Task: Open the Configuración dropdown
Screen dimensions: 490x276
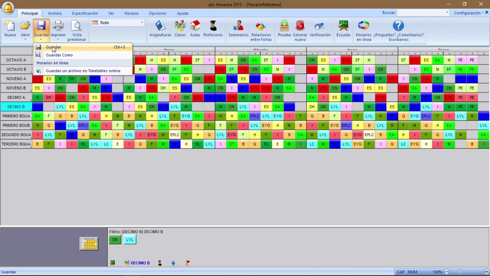Action: click(469, 13)
